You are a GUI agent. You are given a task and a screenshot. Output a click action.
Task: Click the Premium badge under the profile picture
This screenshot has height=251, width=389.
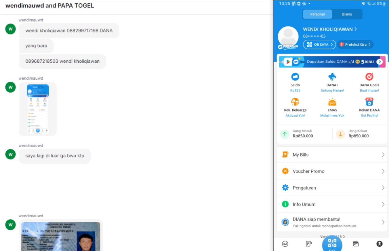tap(288, 47)
